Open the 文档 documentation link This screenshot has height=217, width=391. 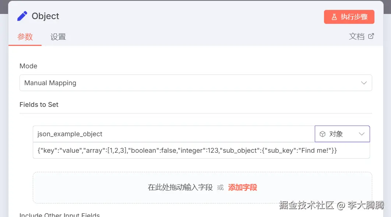click(x=356, y=36)
